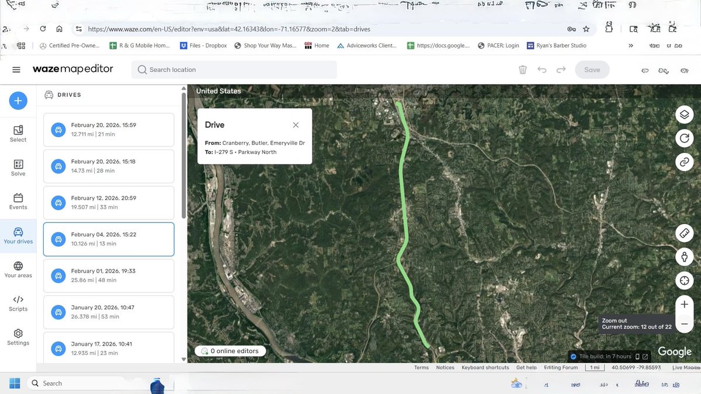Click the map coordinates readout
This screenshot has height=394, width=701.
[636, 368]
